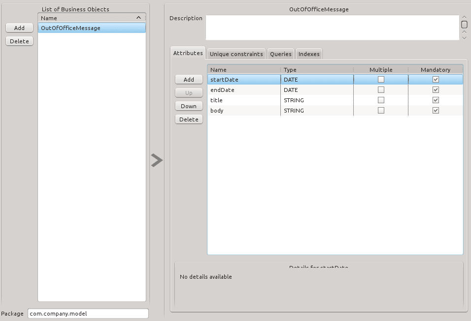Image resolution: width=471 pixels, height=321 pixels.
Task: Click sort arrow in Name column header
Action: (x=138, y=18)
